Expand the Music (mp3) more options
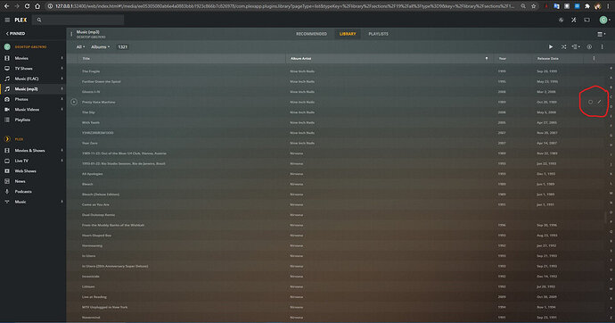 [x=62, y=89]
